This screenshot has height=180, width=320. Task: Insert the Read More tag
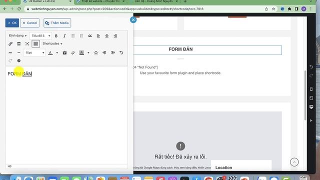click(x=19, y=43)
